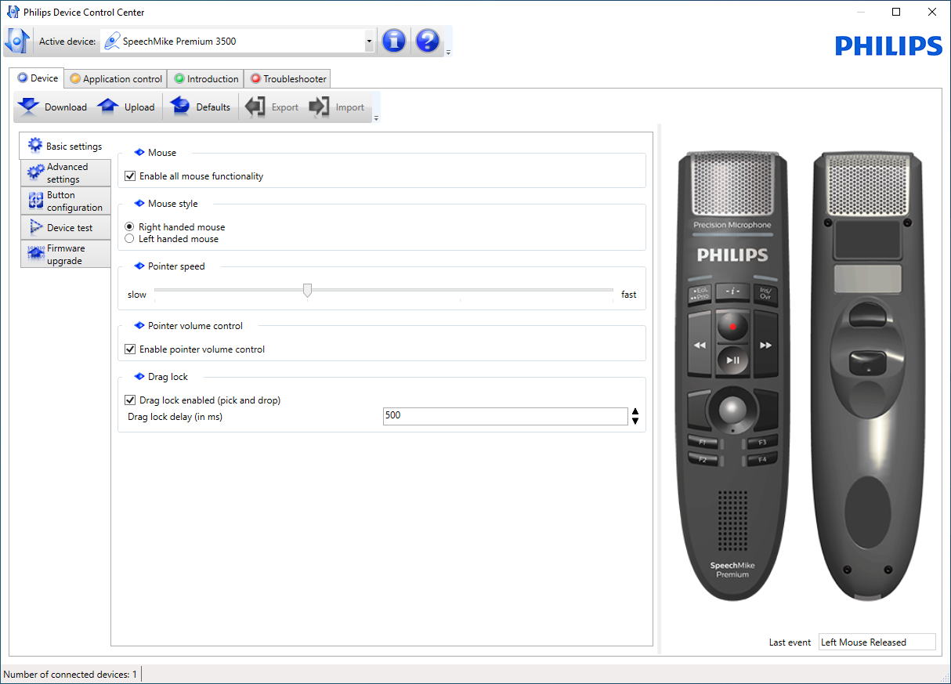Click the Last event text field

click(x=877, y=642)
